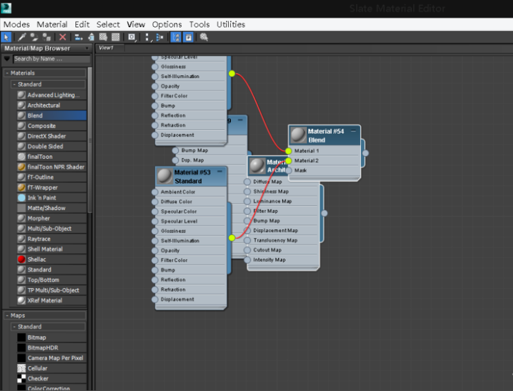
Task: Click the Cutout Map input socket
Action: click(248, 250)
